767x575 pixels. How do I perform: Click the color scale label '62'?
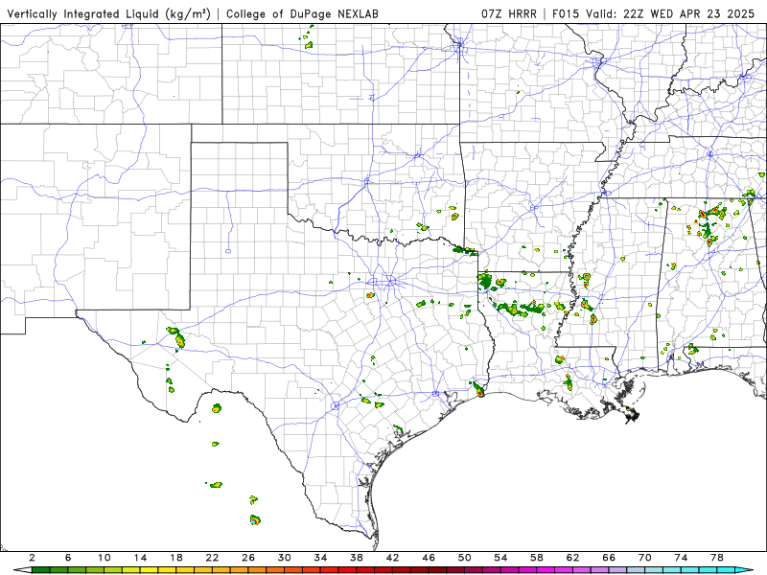[x=572, y=558]
